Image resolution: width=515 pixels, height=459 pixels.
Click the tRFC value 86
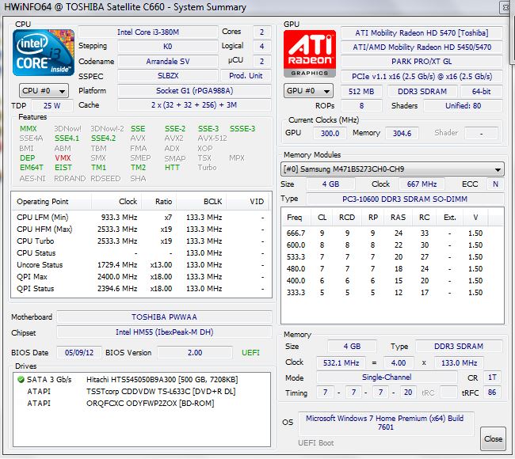(x=492, y=392)
